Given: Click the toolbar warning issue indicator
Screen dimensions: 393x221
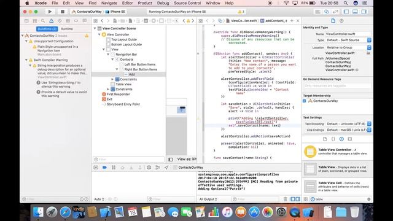Looking at the screenshot, I should [241, 12].
